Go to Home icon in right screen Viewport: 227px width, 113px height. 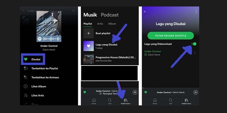155,100
